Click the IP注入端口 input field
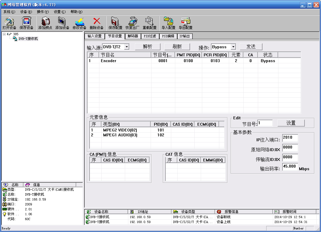 click(290, 138)
